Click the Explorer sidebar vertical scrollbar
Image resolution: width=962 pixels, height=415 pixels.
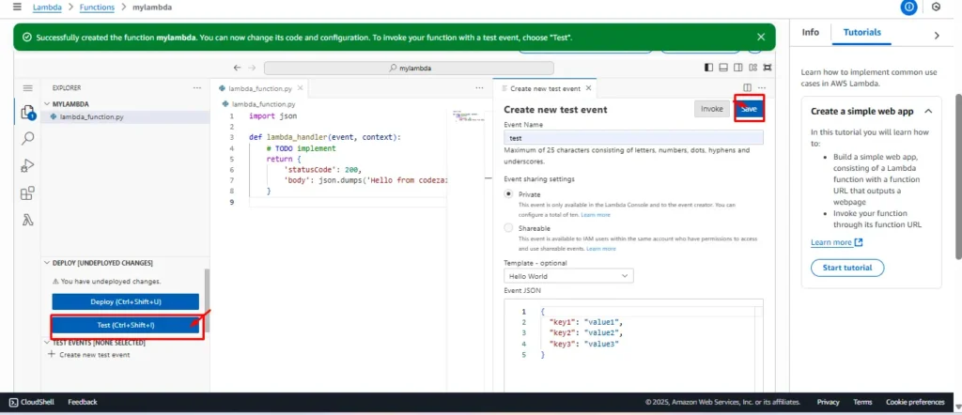click(x=207, y=300)
